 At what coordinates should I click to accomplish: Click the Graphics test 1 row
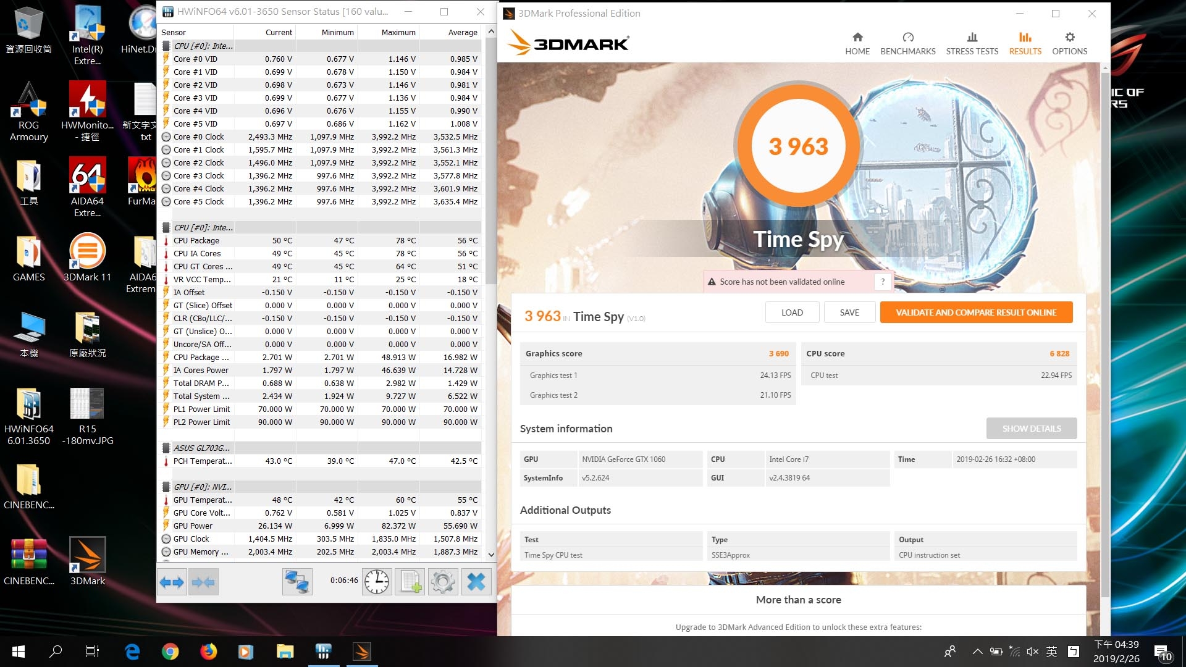click(x=658, y=375)
